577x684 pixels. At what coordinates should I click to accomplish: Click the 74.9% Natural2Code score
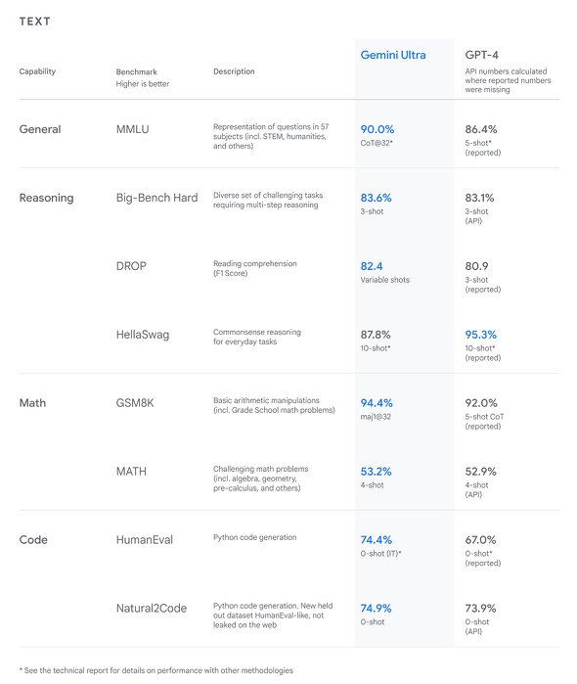(376, 608)
